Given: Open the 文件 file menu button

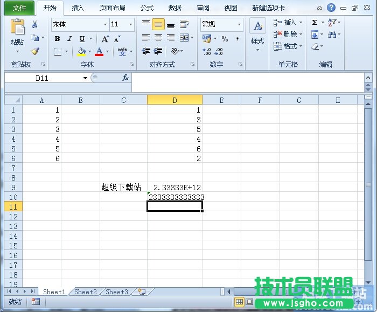Looking at the screenshot, I should [19, 8].
